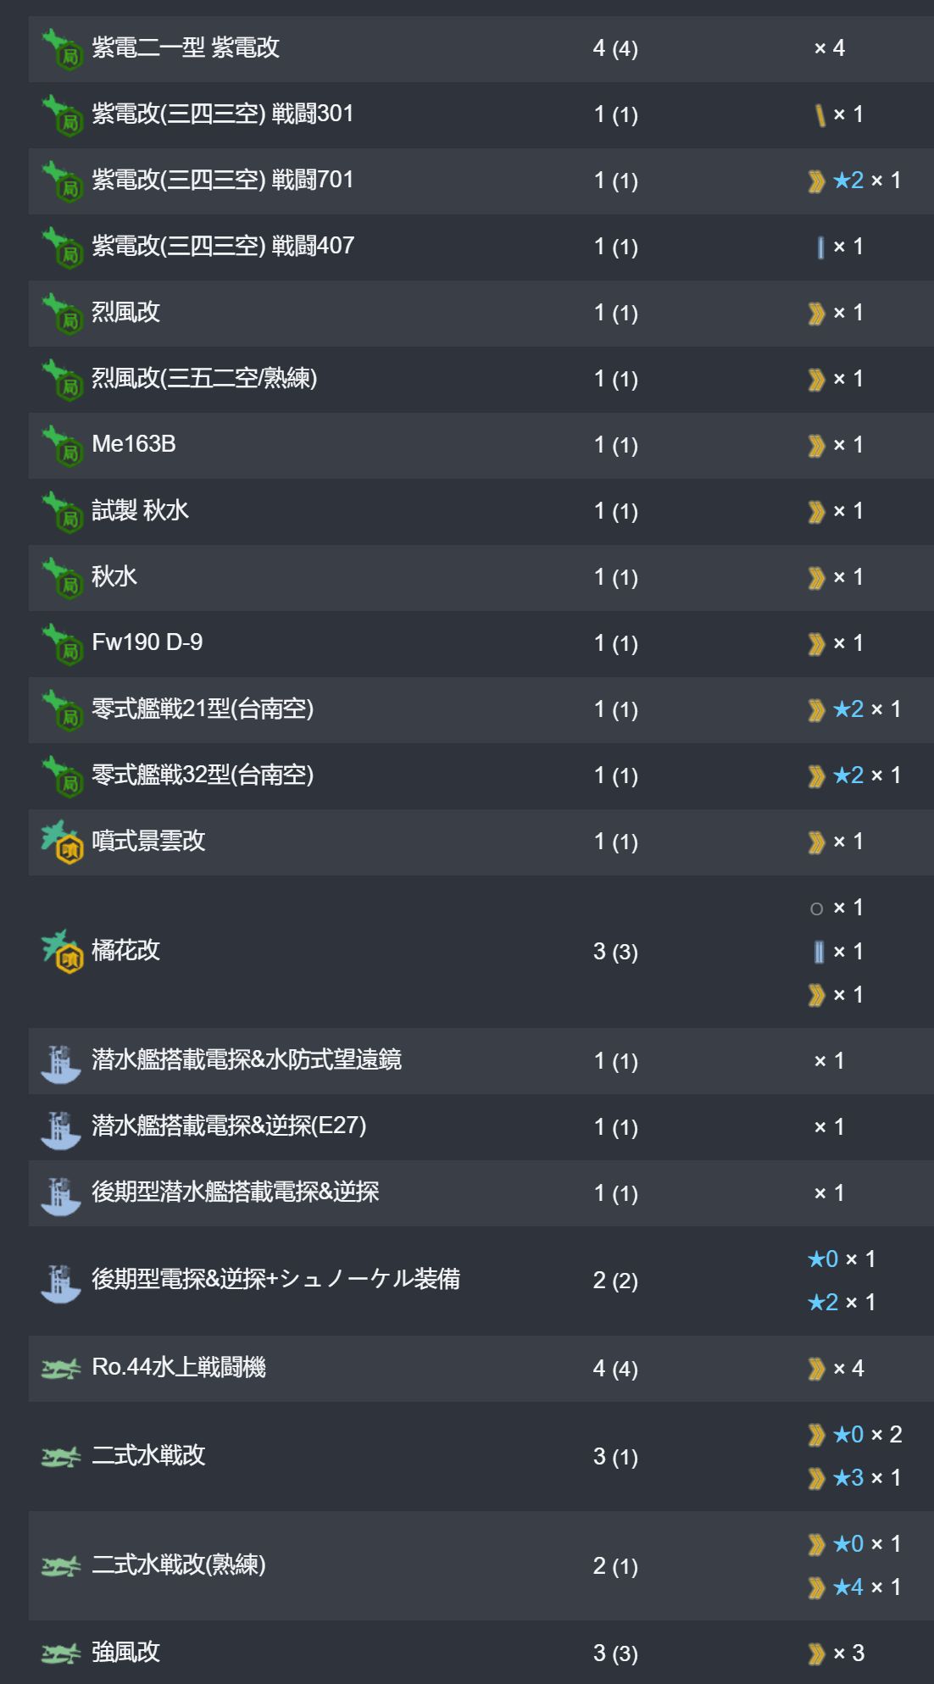934x1684 pixels.
Task: Click the Ro.44水上戦闘機 seaplane icon
Action: pos(61,1369)
